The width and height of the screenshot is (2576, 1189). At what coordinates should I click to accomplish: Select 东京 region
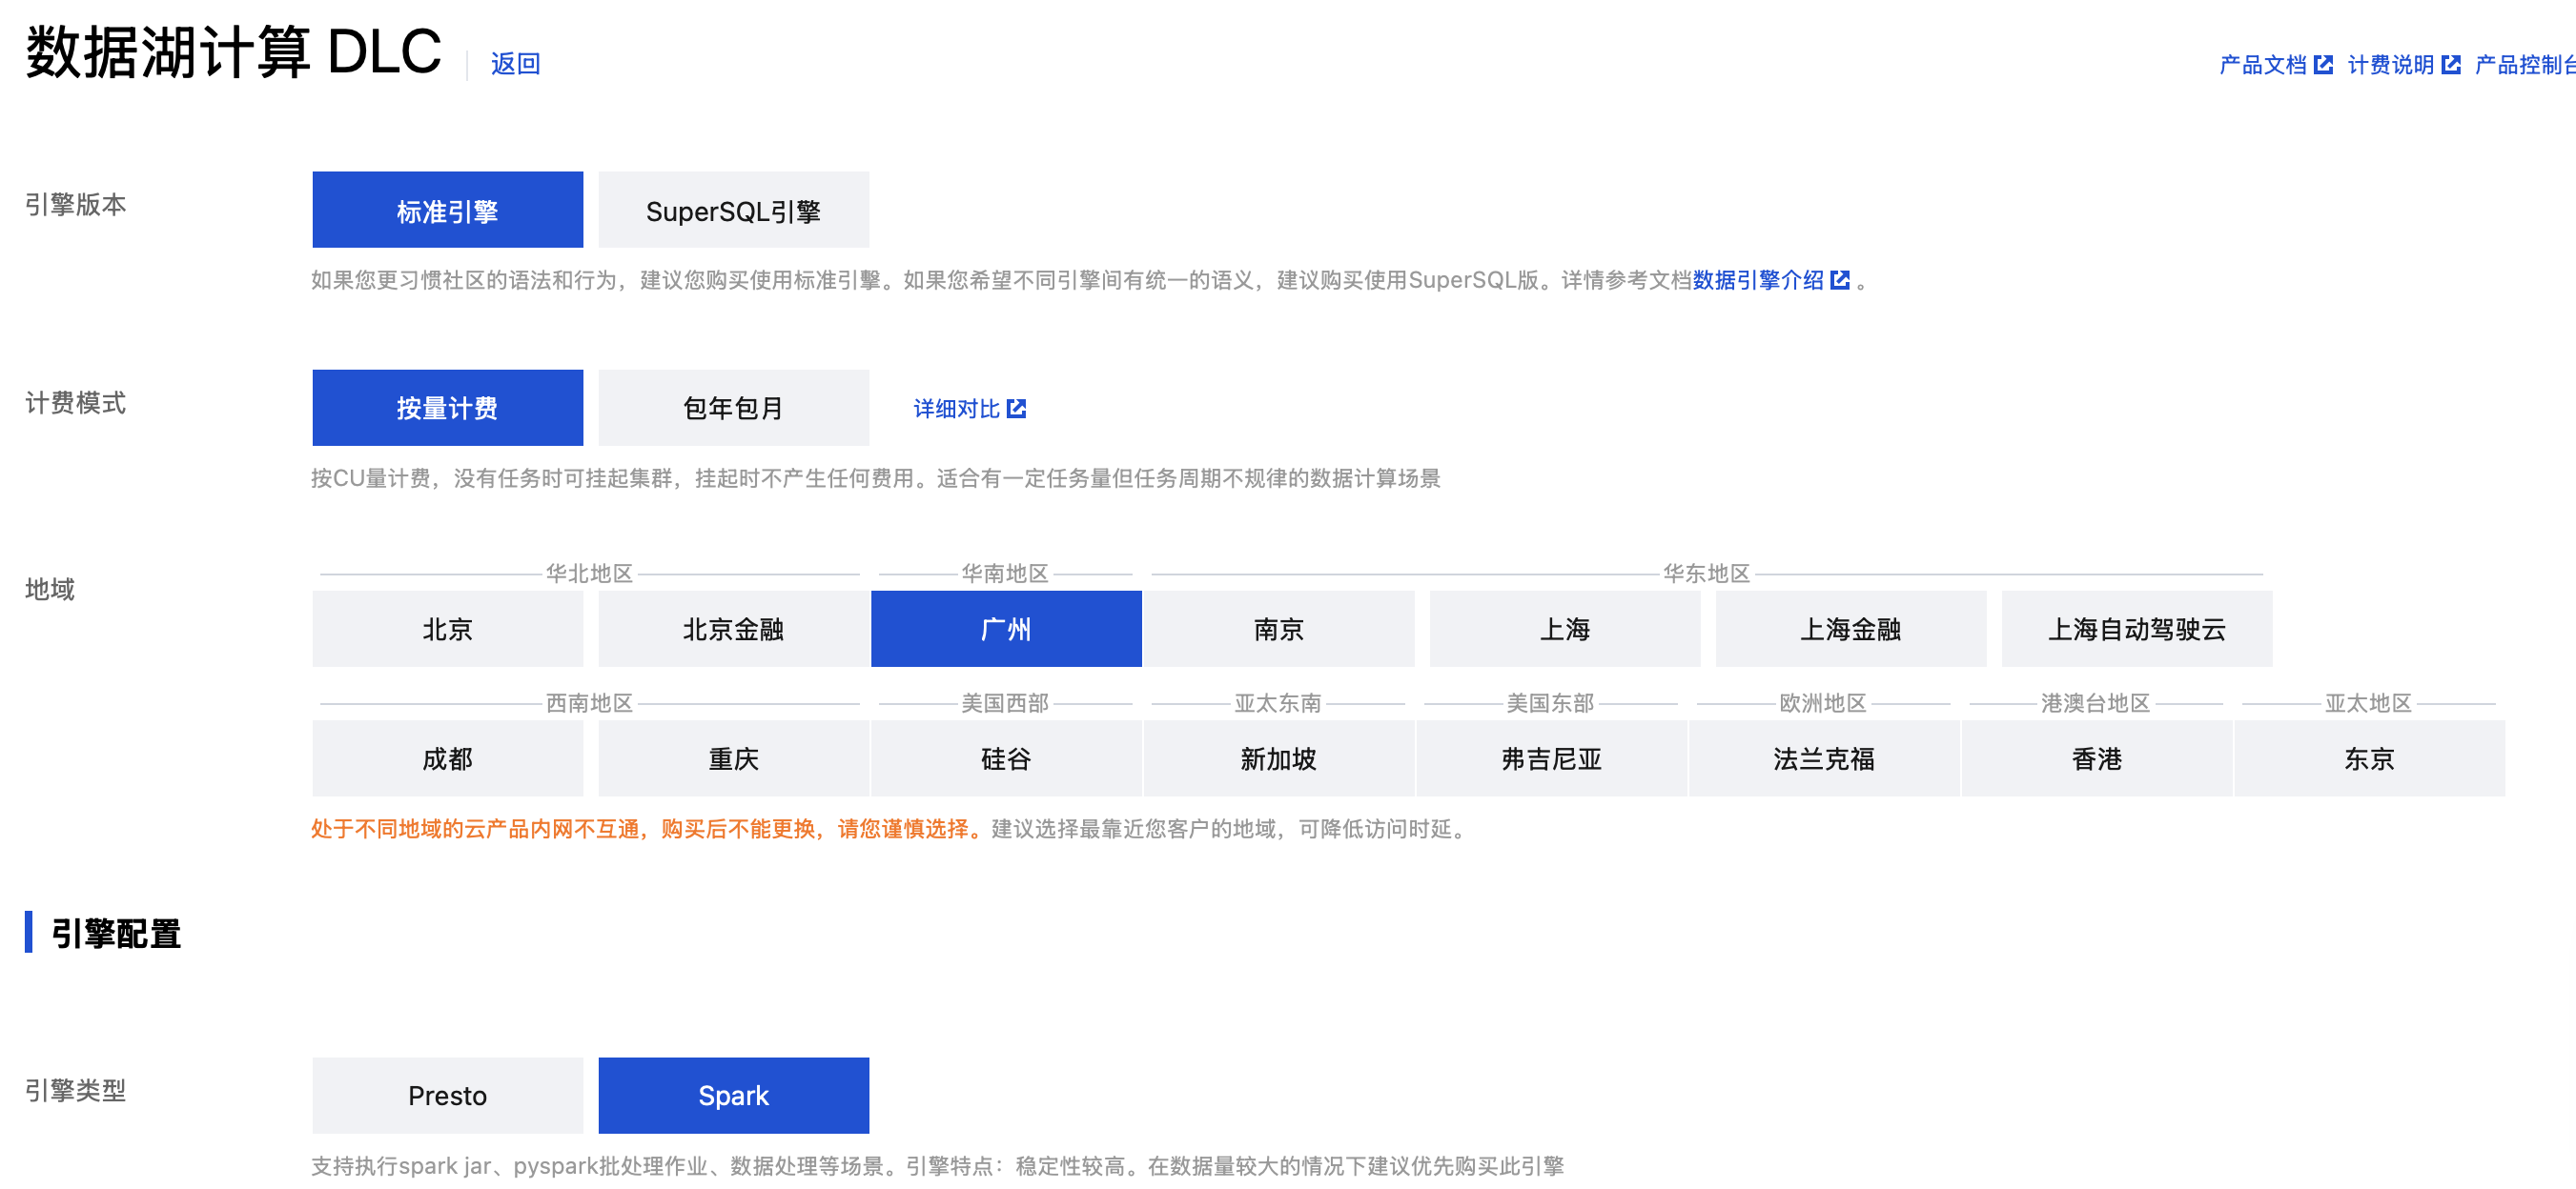tap(2369, 758)
